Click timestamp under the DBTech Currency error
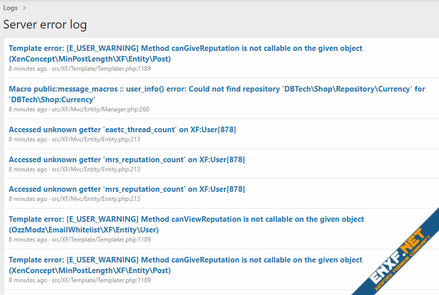The width and height of the screenshot is (439, 295). point(28,109)
